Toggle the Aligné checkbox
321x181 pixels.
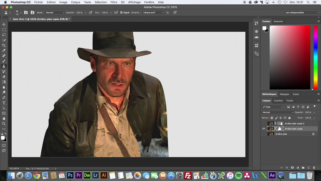(x=121, y=13)
